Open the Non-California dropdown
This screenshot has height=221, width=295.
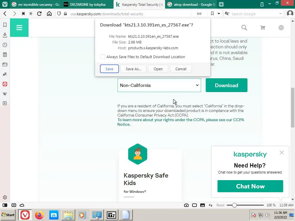pyautogui.click(x=159, y=85)
